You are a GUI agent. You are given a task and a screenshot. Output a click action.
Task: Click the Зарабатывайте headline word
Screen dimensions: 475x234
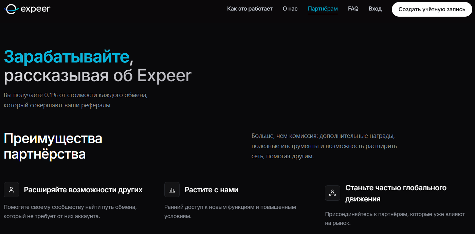[x=67, y=57]
